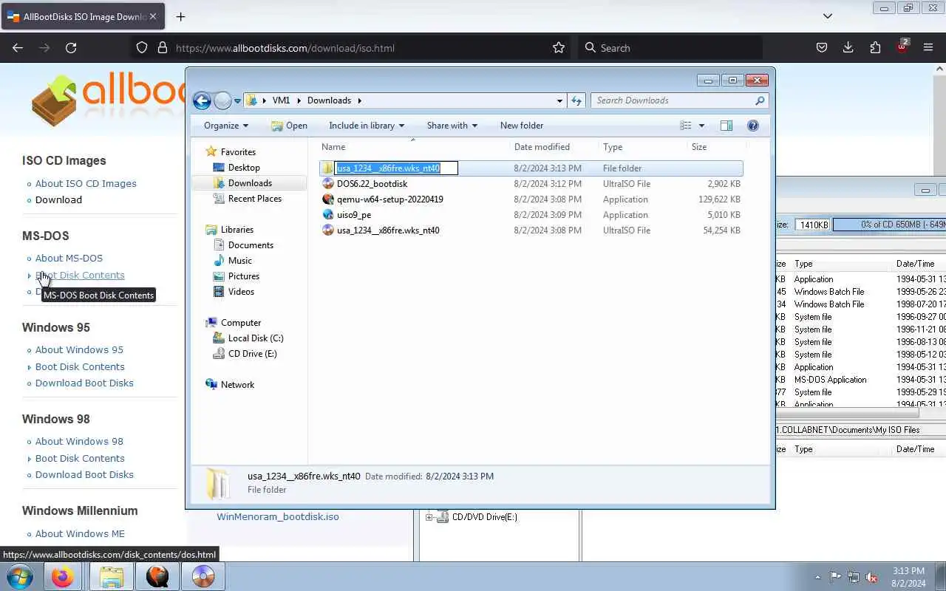Toggle the preview pane icon

(x=726, y=126)
